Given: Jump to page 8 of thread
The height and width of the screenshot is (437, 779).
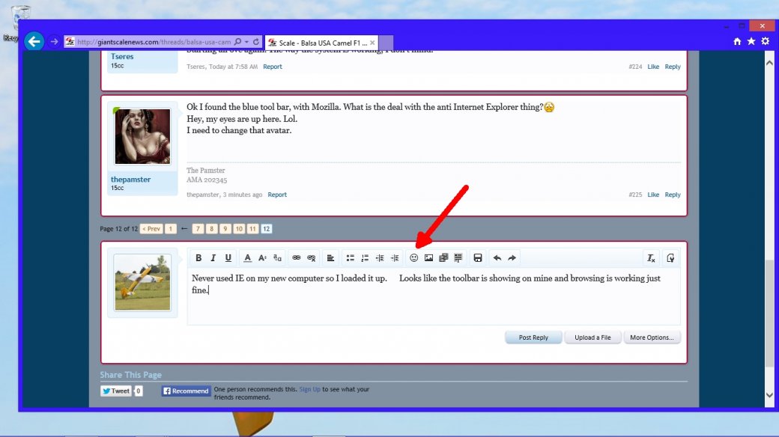Looking at the screenshot, I should [212, 229].
